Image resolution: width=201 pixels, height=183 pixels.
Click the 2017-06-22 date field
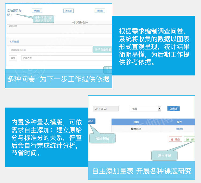[x=106, y=109]
